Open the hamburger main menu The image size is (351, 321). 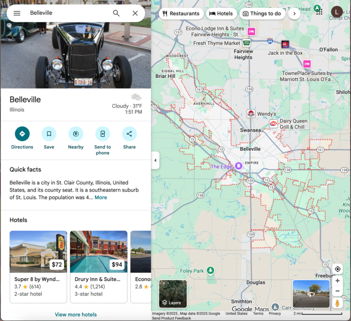(17, 13)
